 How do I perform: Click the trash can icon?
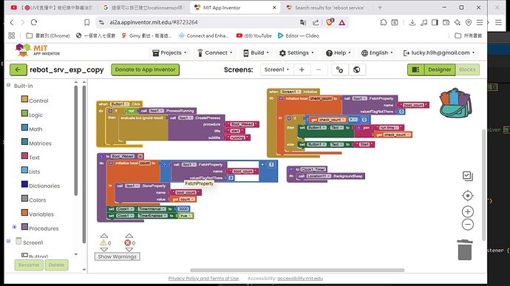(465, 250)
